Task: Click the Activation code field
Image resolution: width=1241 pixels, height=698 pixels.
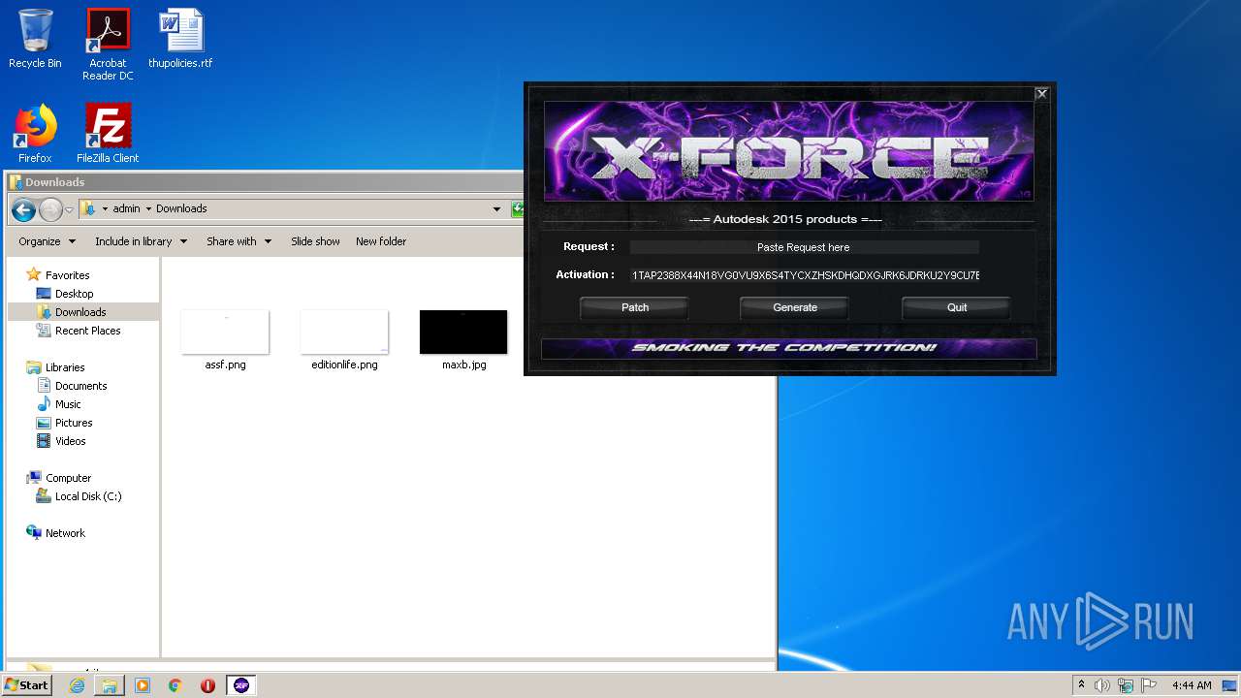Action: pyautogui.click(x=804, y=275)
